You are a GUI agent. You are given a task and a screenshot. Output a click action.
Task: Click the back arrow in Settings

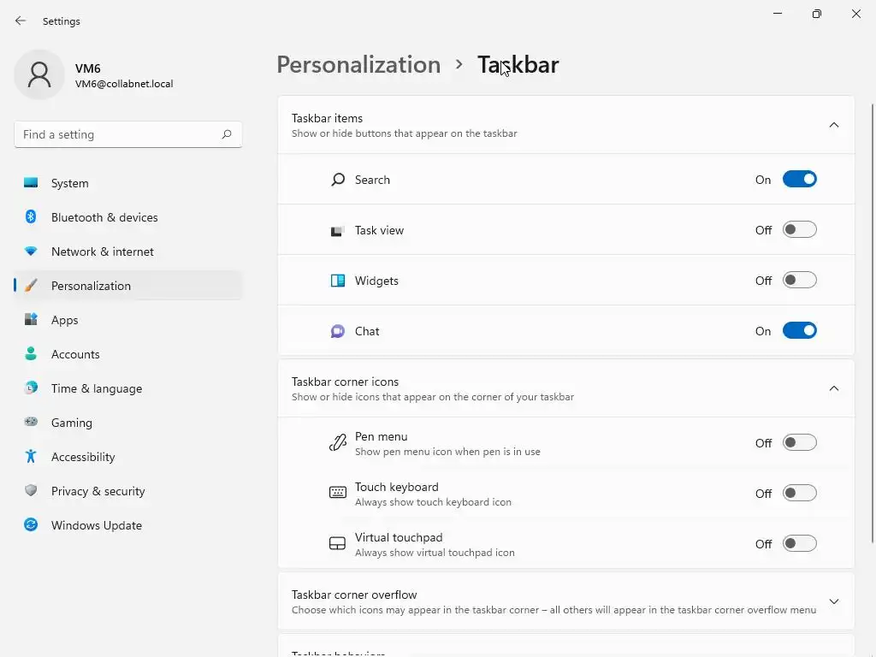pos(21,21)
